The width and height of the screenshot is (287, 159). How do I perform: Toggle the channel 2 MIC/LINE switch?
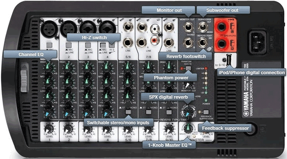pos(69,45)
